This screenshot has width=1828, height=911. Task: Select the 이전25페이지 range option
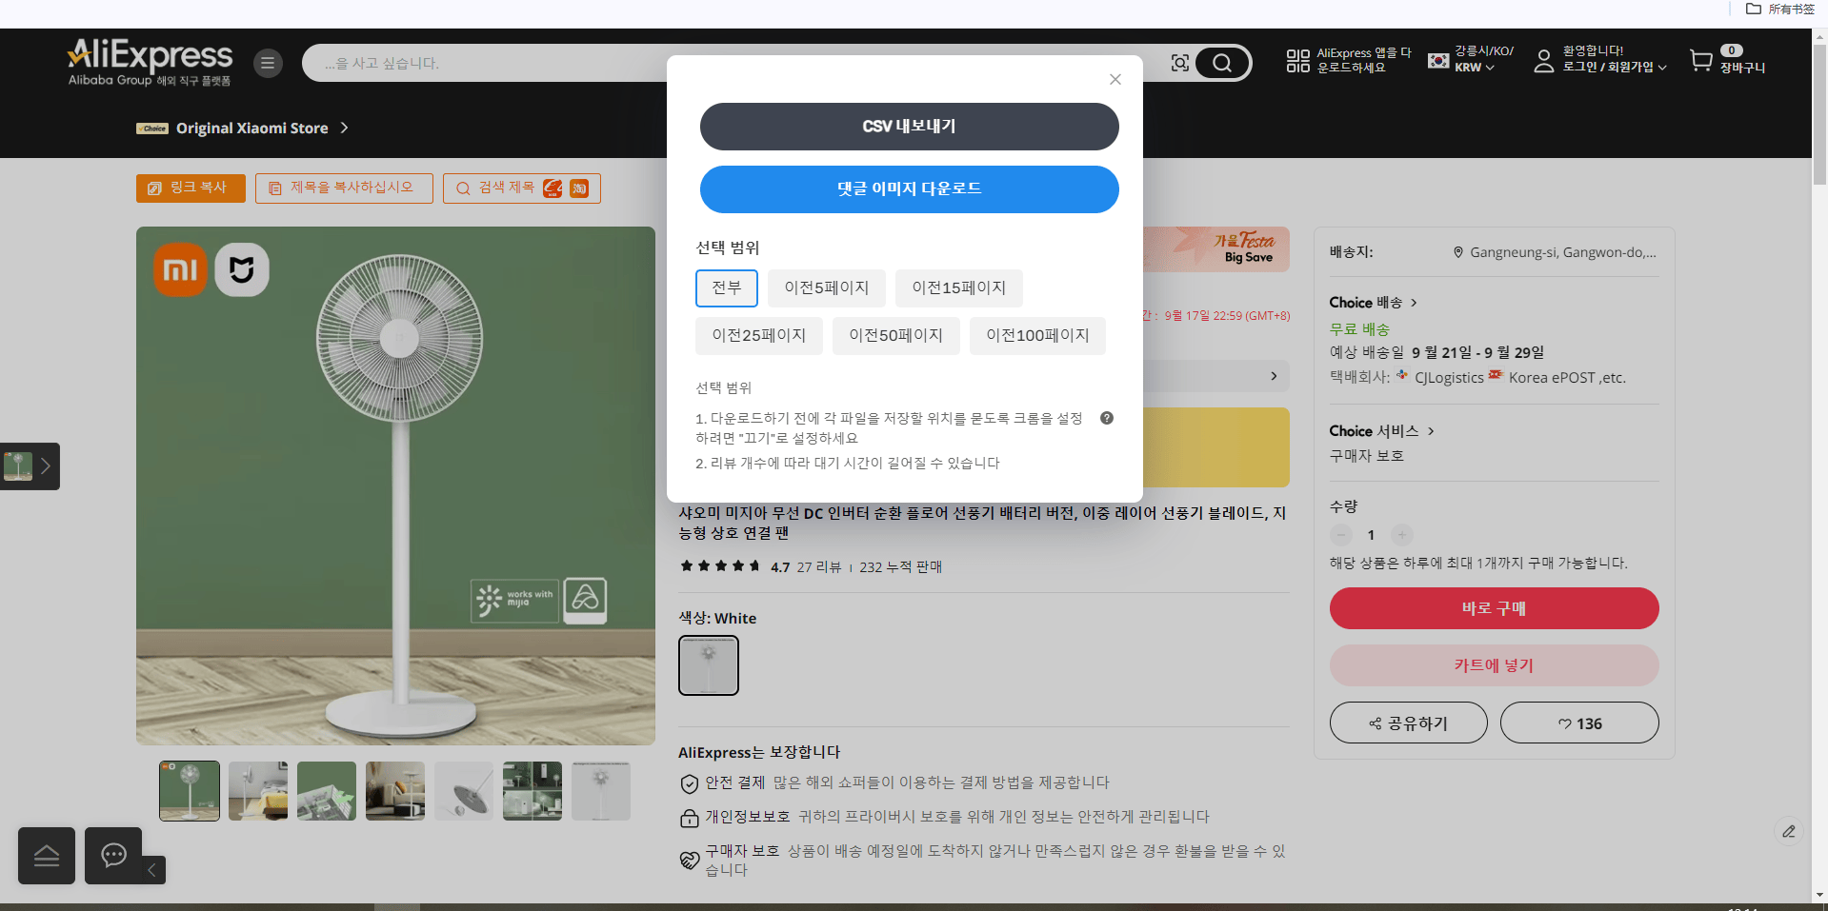758,336
